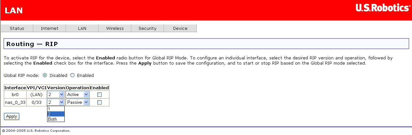Choose version 1 from the dropdown list
412x135 pixels.
point(56,109)
